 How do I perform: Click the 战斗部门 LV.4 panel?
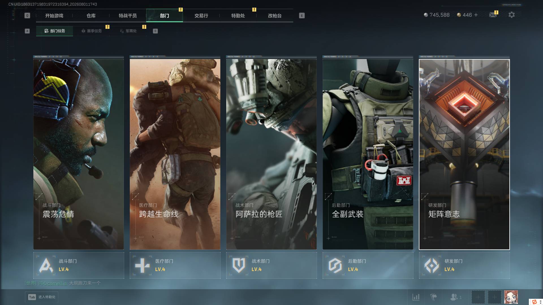coord(79,265)
